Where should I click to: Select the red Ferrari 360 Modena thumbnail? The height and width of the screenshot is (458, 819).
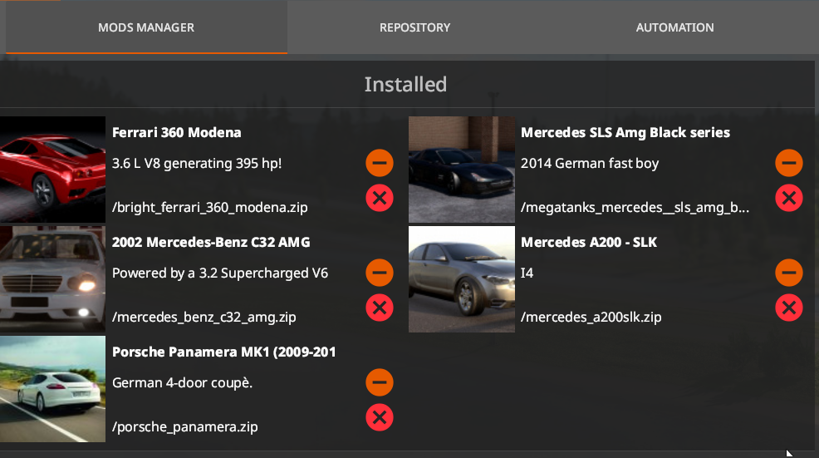point(52,170)
